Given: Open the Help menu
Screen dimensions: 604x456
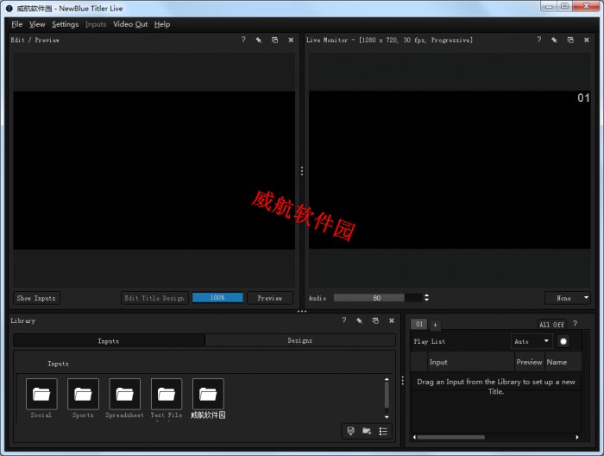Looking at the screenshot, I should [x=162, y=24].
